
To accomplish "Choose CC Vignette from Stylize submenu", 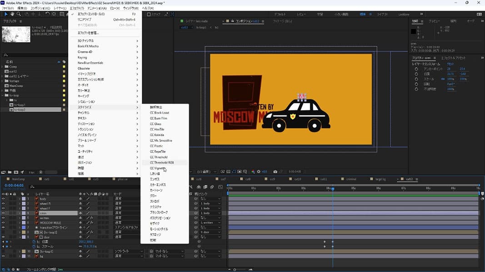I will [x=158, y=168].
